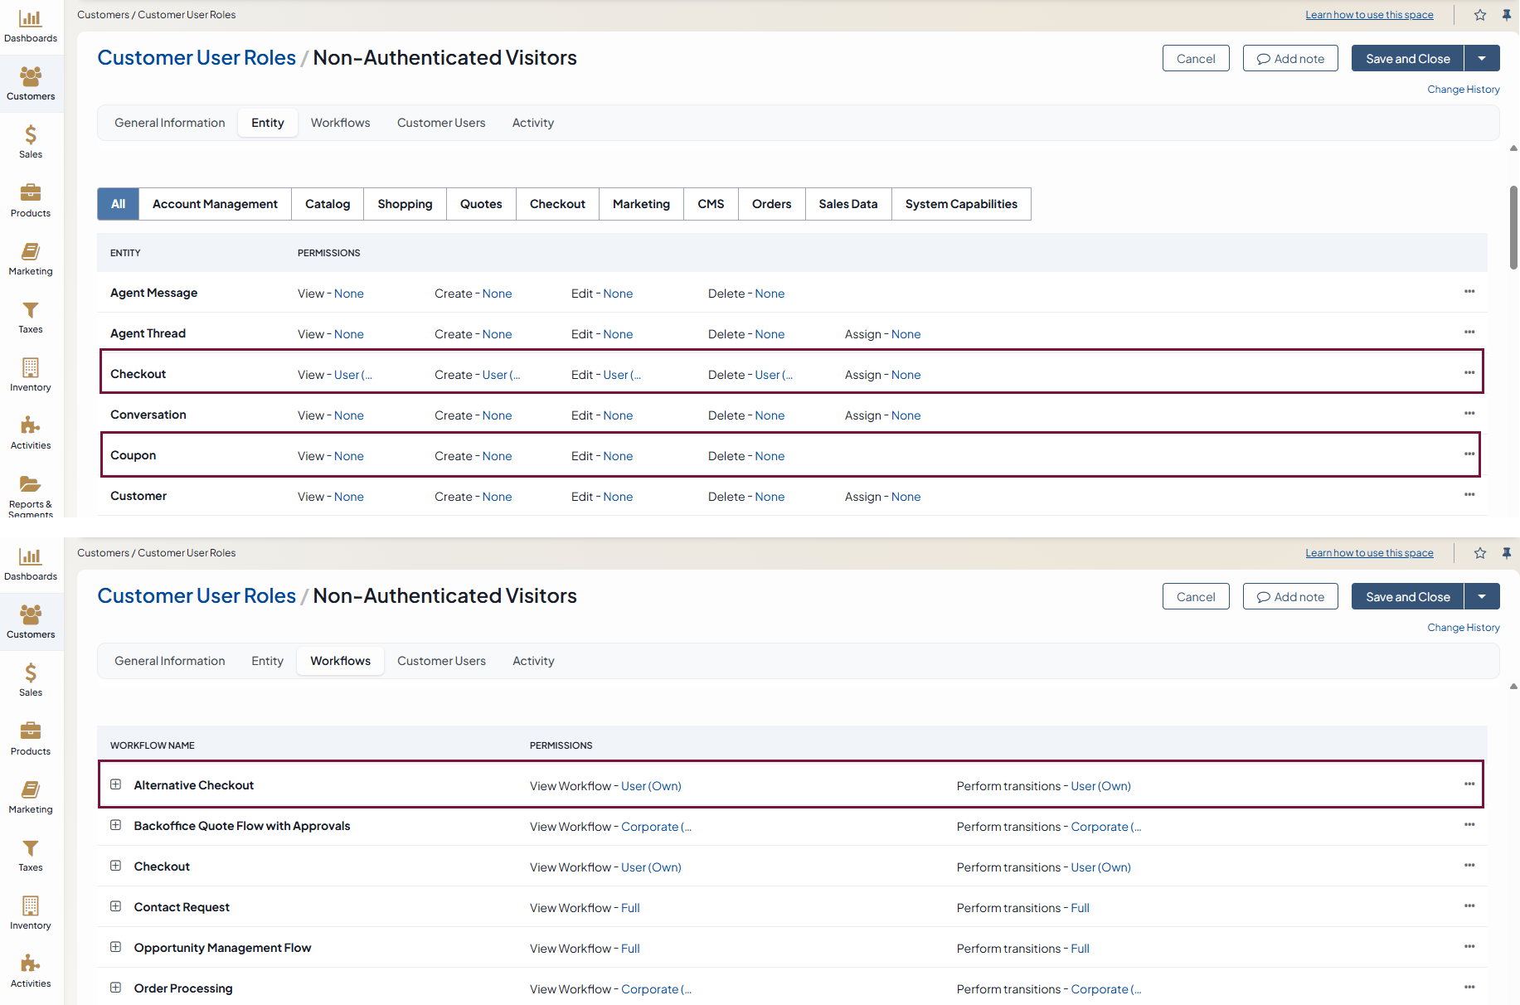Expand the Backoffice Quote Flow with Approvals row
Viewport: 1520px width, 1005px height.
tap(116, 825)
